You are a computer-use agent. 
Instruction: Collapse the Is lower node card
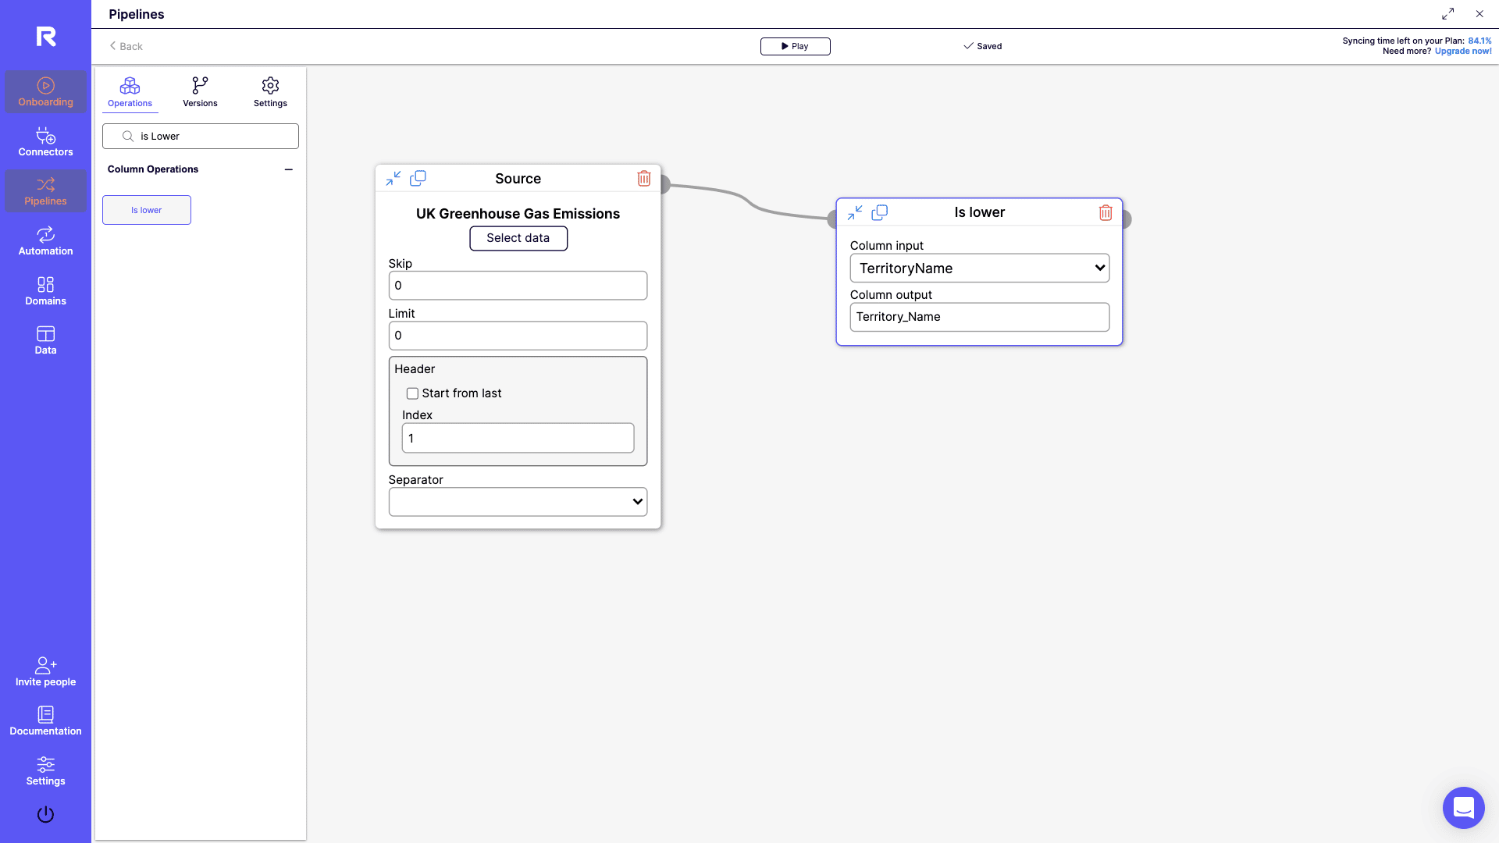pos(855,212)
